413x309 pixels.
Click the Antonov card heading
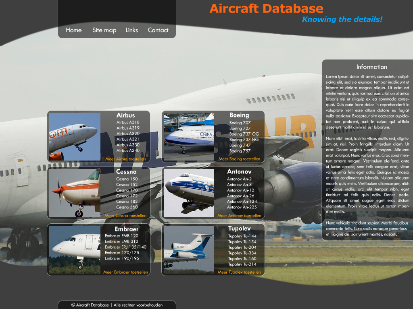coord(240,172)
